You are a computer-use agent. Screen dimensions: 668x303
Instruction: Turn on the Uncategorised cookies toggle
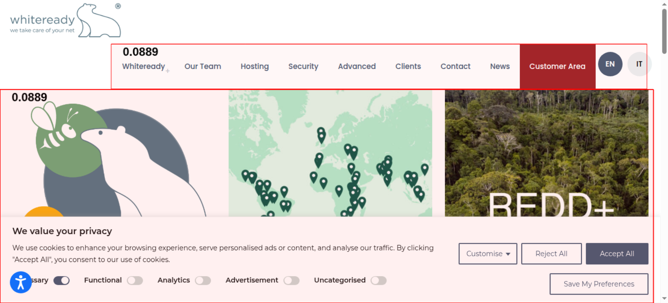[379, 281]
